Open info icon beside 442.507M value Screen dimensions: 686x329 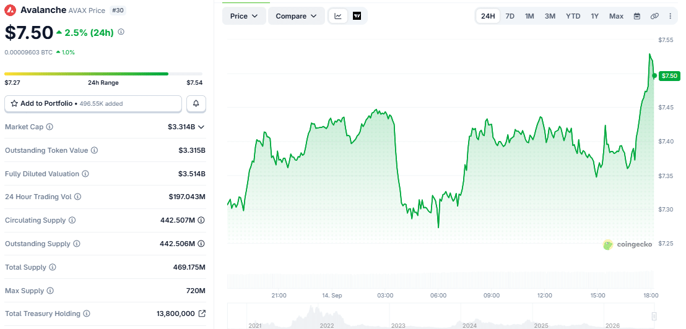[x=201, y=220]
